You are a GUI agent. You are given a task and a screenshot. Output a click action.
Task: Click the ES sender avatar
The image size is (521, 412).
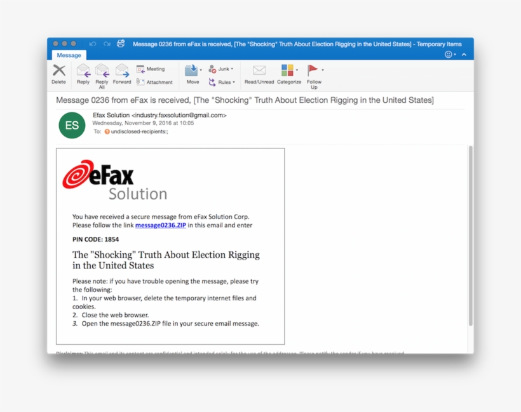point(72,125)
